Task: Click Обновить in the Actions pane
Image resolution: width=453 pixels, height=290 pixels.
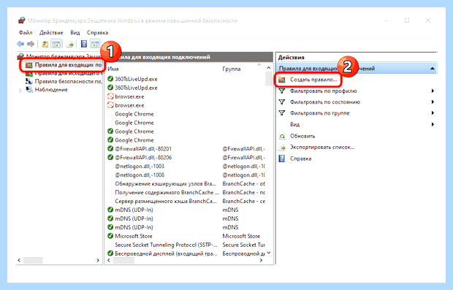Action: click(x=302, y=136)
